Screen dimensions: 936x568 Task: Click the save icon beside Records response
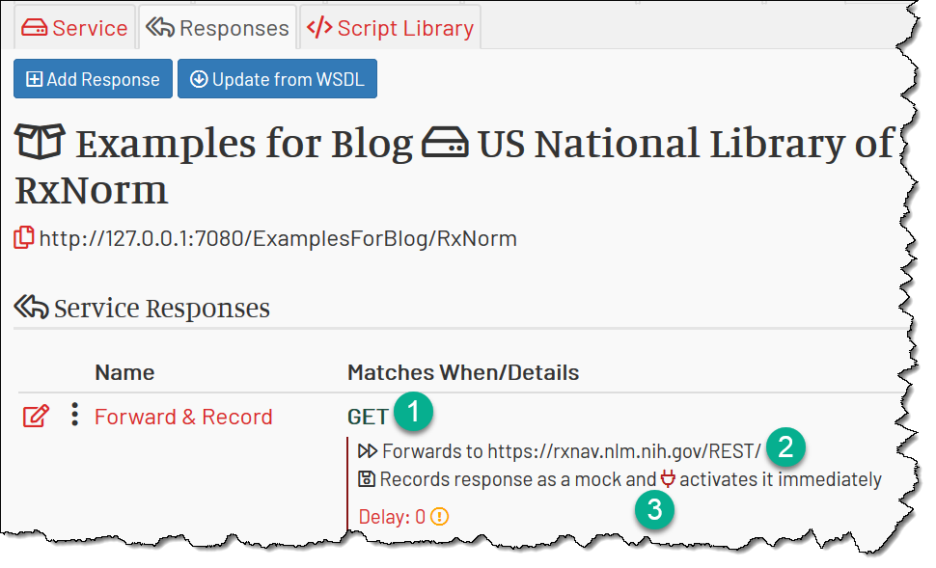pos(367,479)
